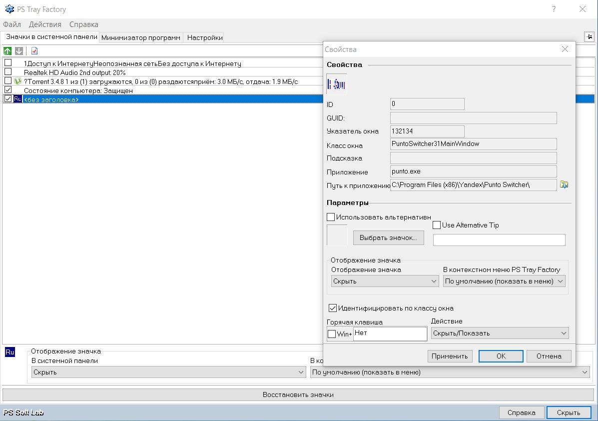Click the Ru icon in selected row
This screenshot has width=598, height=421.
click(x=17, y=99)
